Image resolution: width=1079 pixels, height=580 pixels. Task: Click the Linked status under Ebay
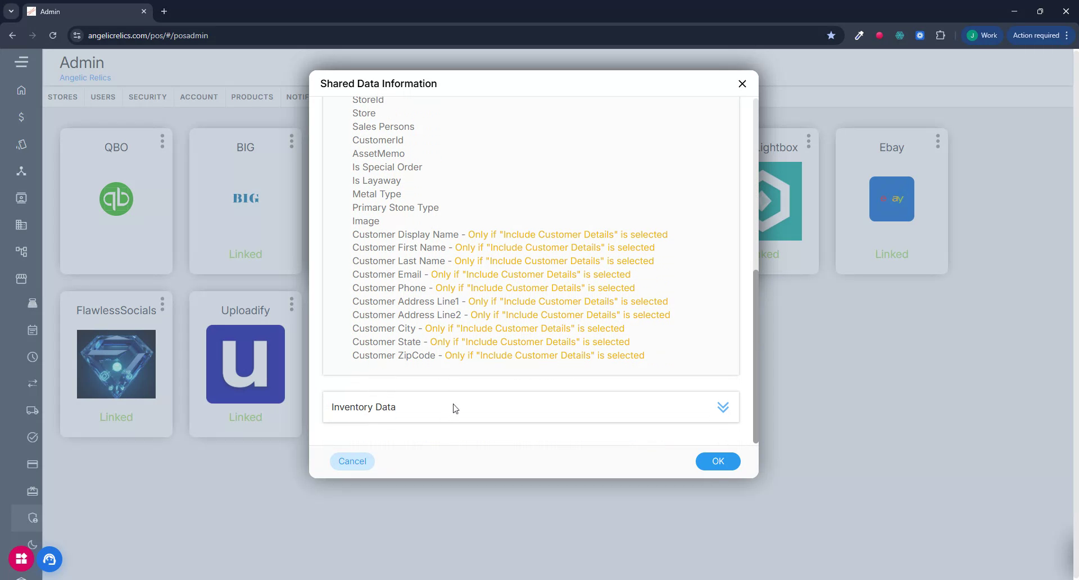coord(891,254)
